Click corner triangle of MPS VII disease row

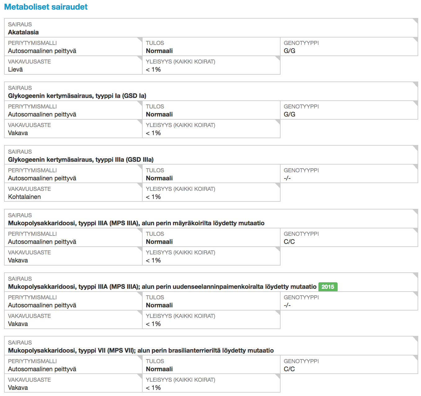pos(416,339)
